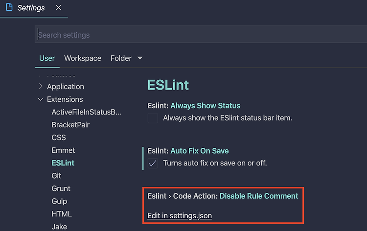Viewport: 367px width, 231px height.
Task: Open ActiveFileInStatusB... extension settings
Action: 86,112
